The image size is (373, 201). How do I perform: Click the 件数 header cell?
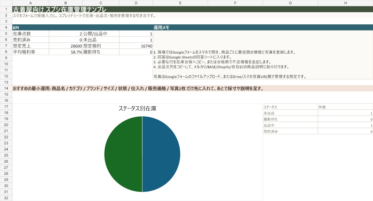345,107
